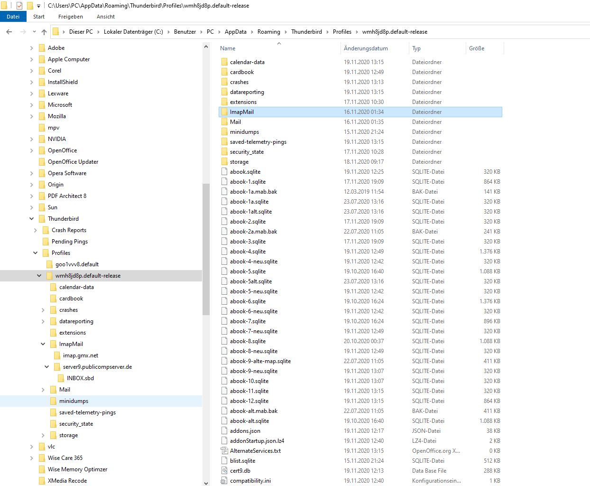
Task: Sort by Änderungsdatum column header
Action: (366, 48)
